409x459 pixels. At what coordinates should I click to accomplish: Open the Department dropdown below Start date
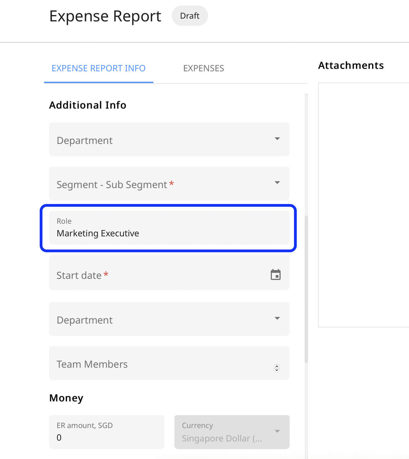click(169, 319)
